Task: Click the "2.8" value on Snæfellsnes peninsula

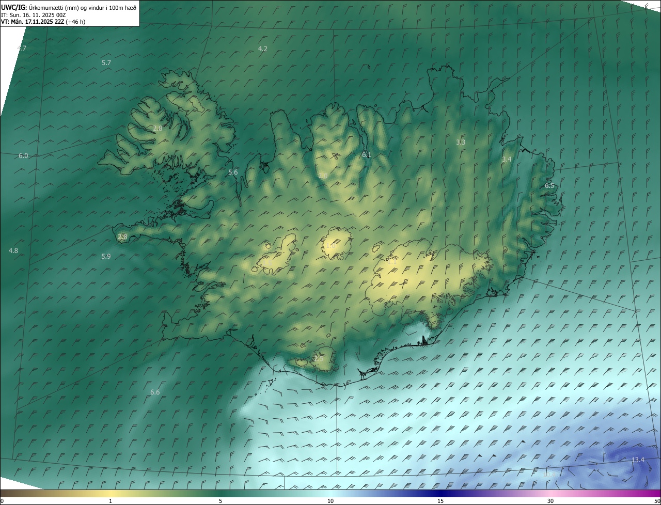Action: (122, 236)
